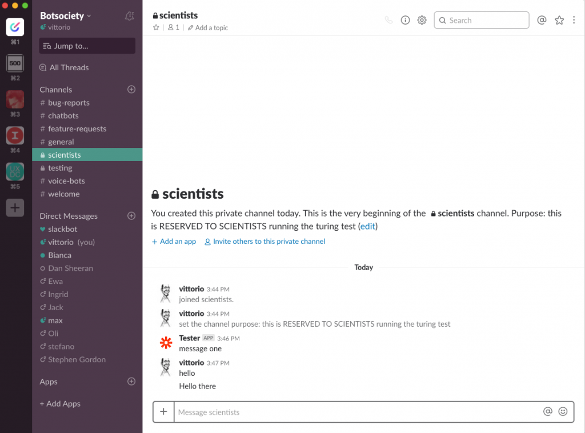Select scientists channel in the sidebar

[87, 155]
